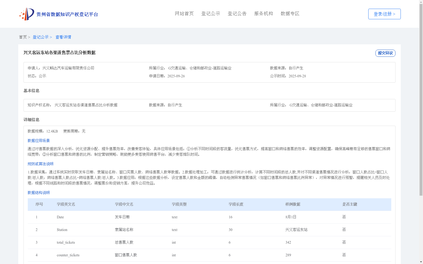The height and width of the screenshot is (264, 423).
Task: Click field length 30 cell
Action: pos(231,230)
